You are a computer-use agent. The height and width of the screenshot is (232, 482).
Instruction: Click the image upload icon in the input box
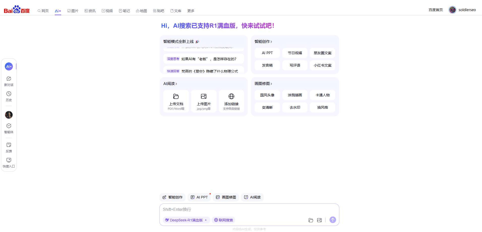point(319,220)
